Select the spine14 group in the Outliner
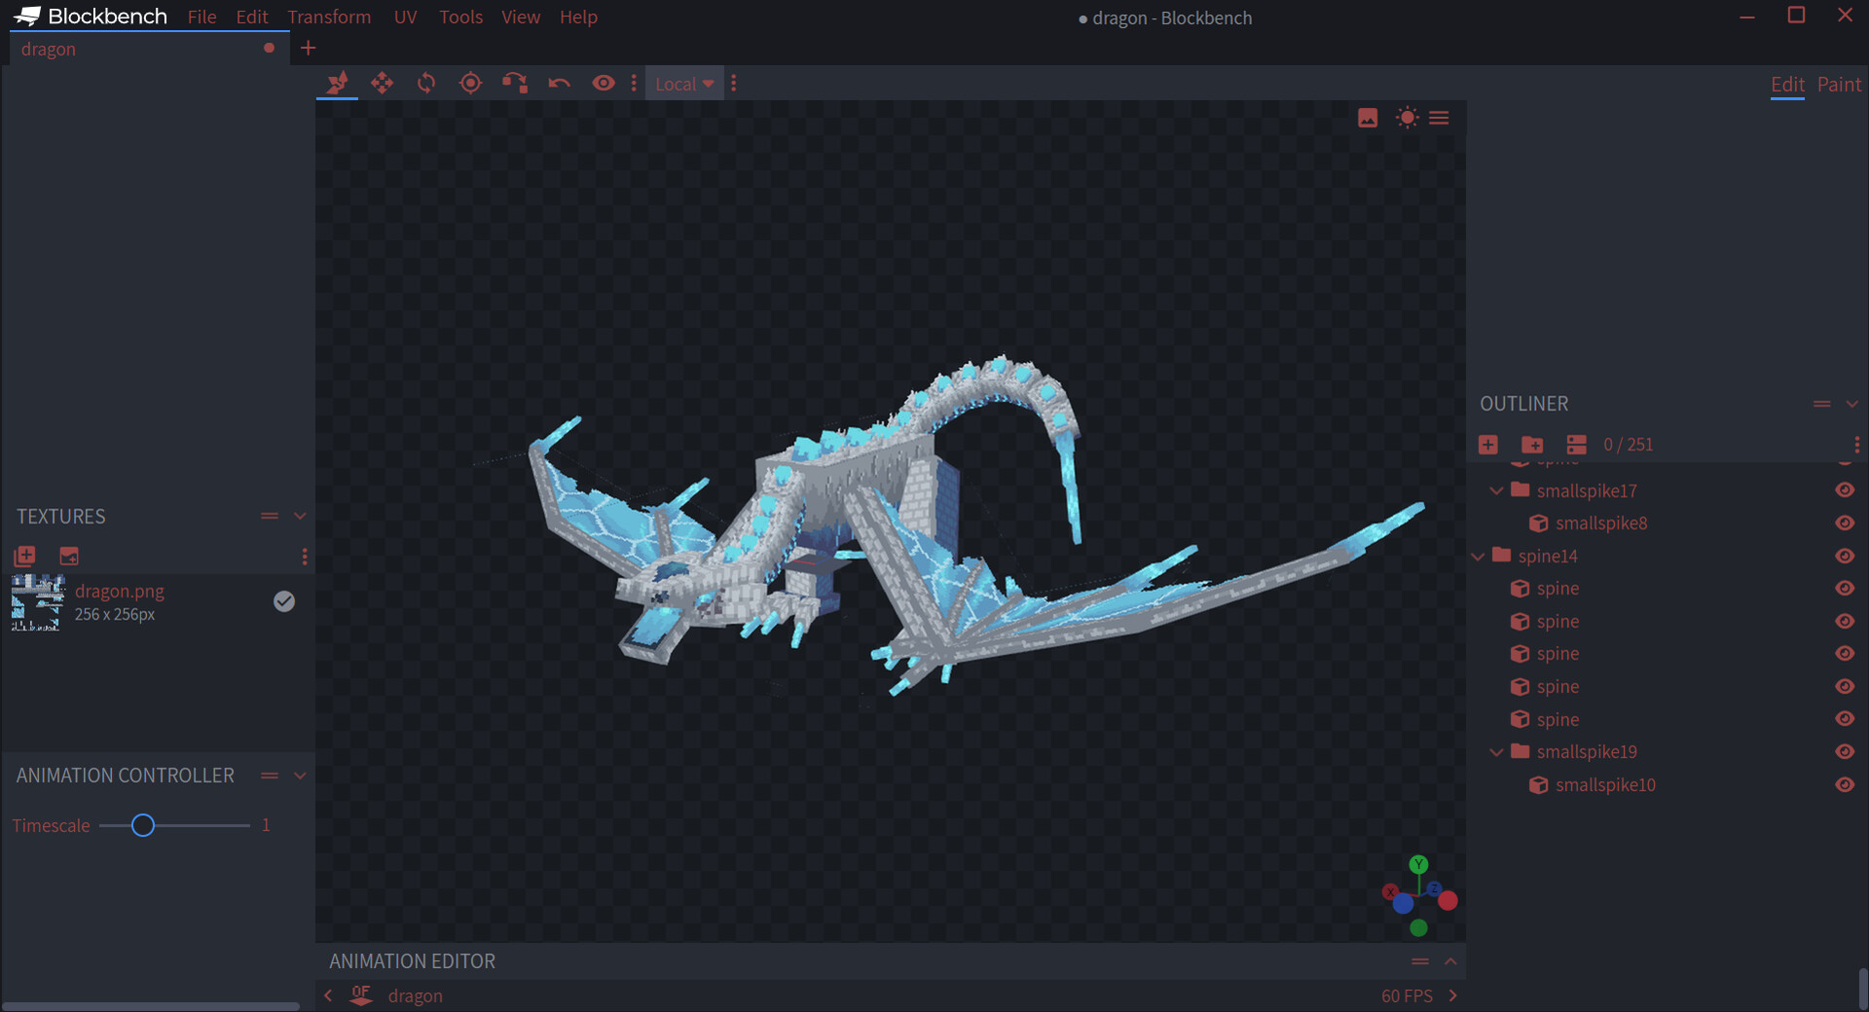This screenshot has width=1869, height=1012. click(1548, 556)
